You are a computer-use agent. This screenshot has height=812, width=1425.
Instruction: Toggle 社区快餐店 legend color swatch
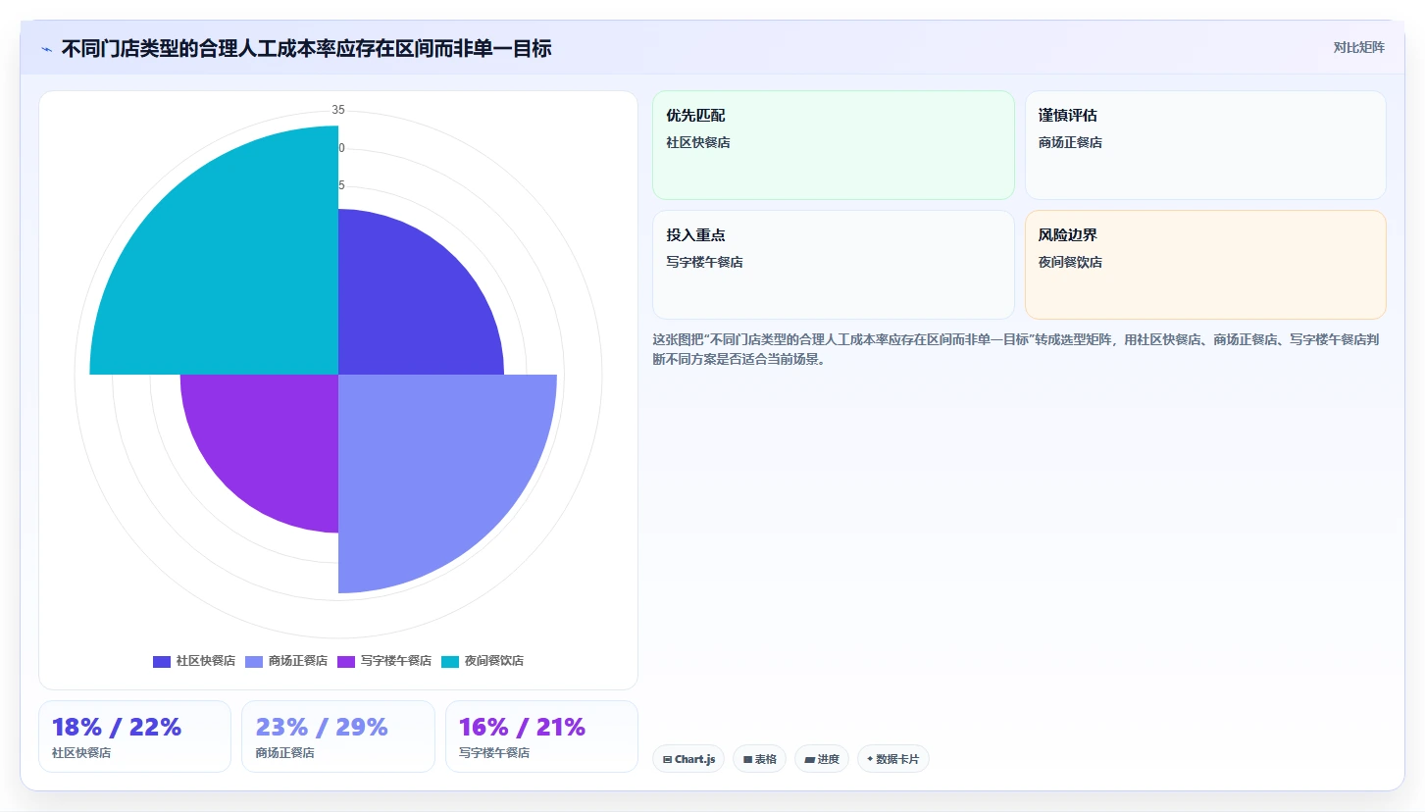(162, 661)
